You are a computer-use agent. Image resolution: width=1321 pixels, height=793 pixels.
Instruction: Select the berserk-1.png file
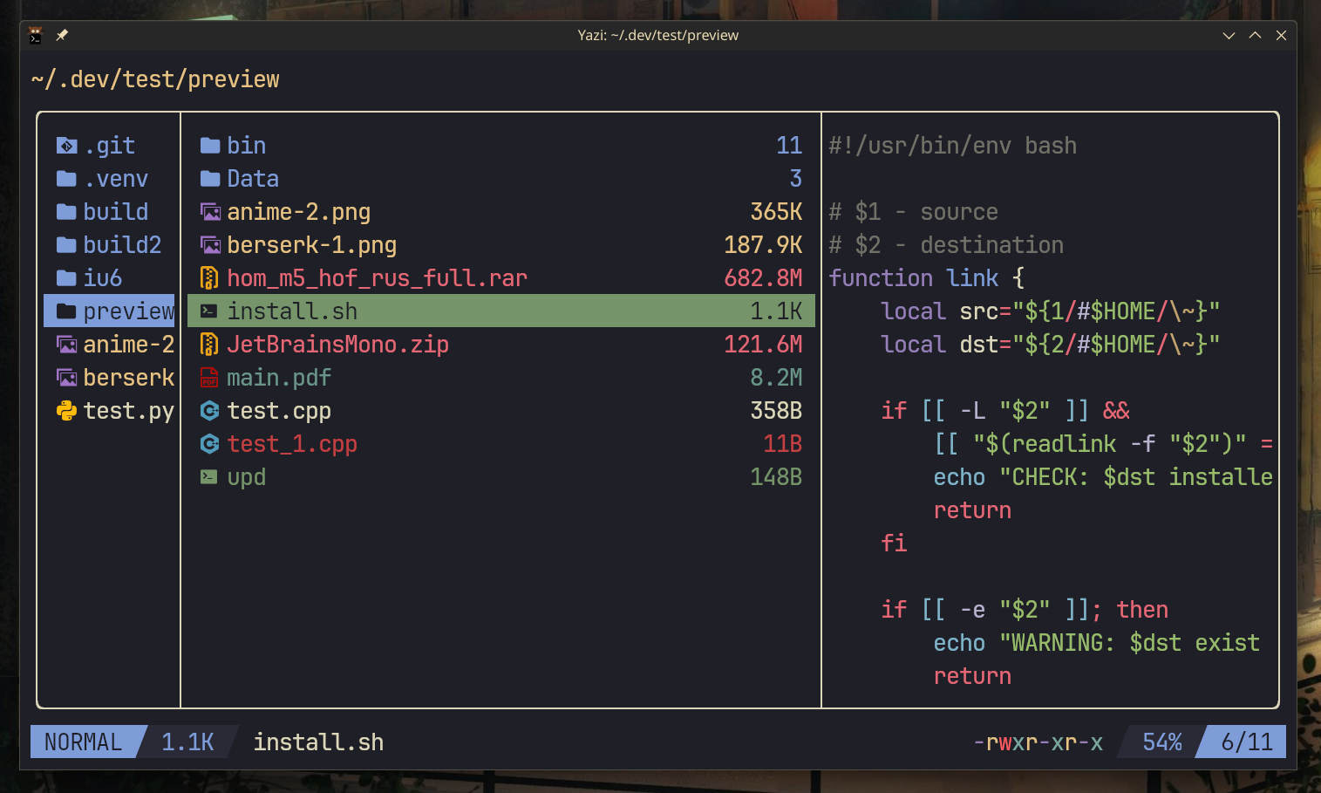click(311, 245)
